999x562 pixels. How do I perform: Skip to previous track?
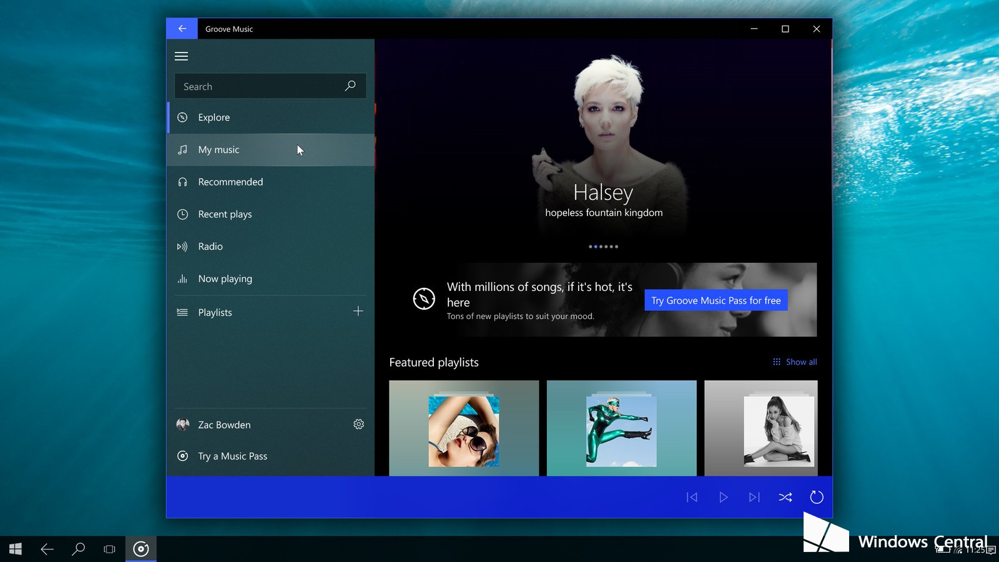point(692,497)
